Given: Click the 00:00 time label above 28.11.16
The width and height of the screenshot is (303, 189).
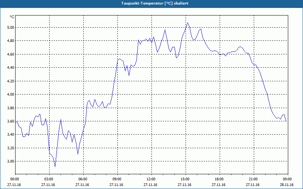Looking at the screenshot, I should pos(287,179).
